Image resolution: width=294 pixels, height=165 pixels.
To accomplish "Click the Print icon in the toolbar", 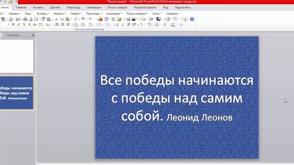I will [x=25, y=19].
